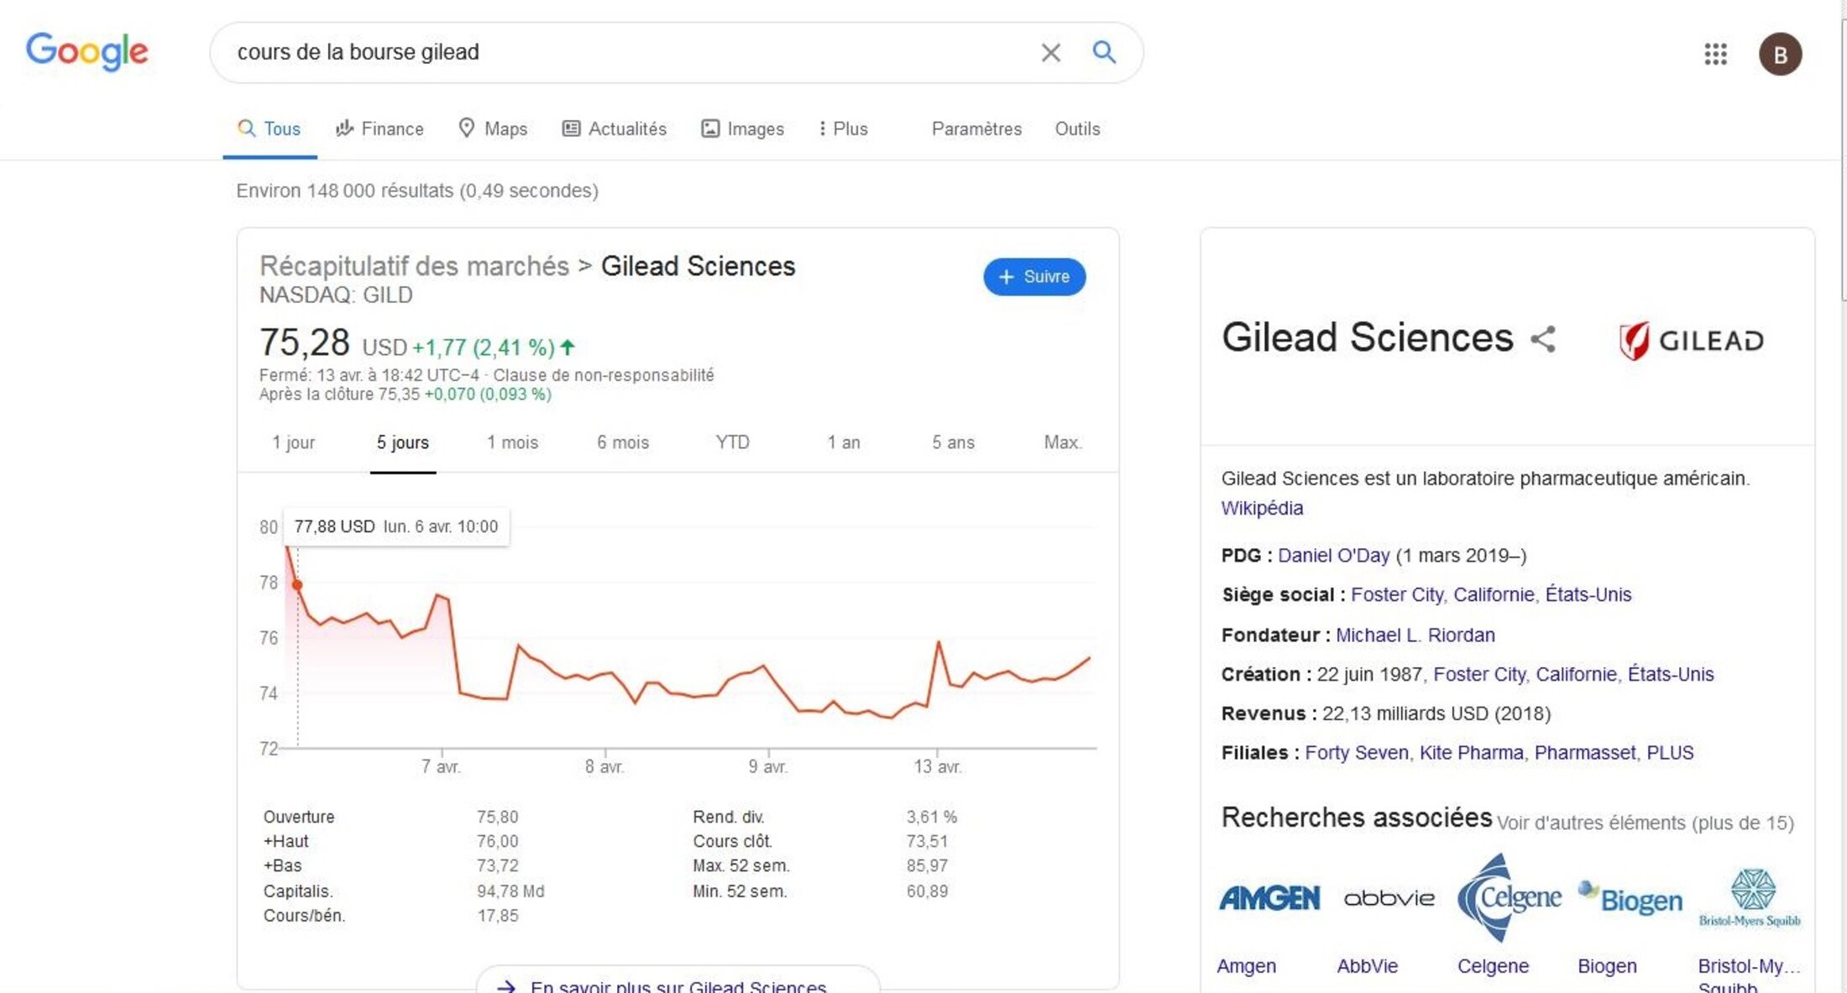Viewport: 1847px width, 993px height.
Task: Click the share icon beside Gilead Sciences
Action: pos(1543,339)
